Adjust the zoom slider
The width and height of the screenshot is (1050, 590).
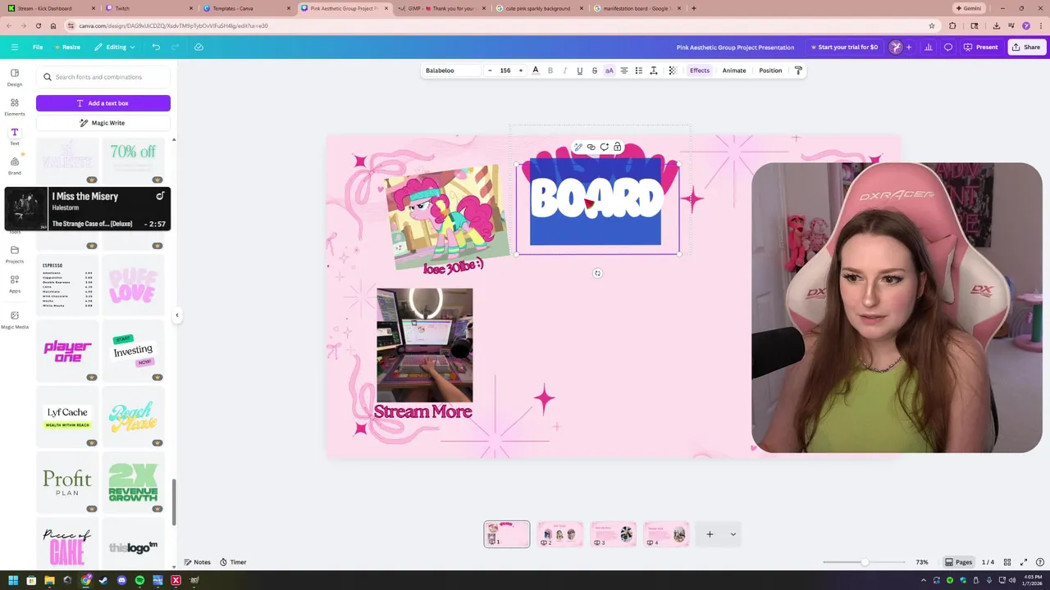pyautogui.click(x=865, y=562)
